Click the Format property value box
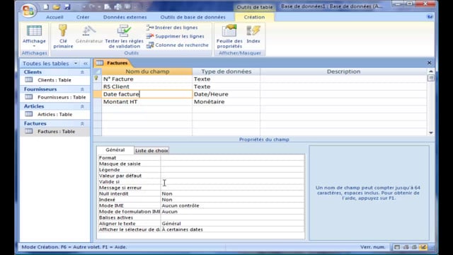Image resolution: width=453 pixels, height=255 pixels. pyautogui.click(x=233, y=157)
